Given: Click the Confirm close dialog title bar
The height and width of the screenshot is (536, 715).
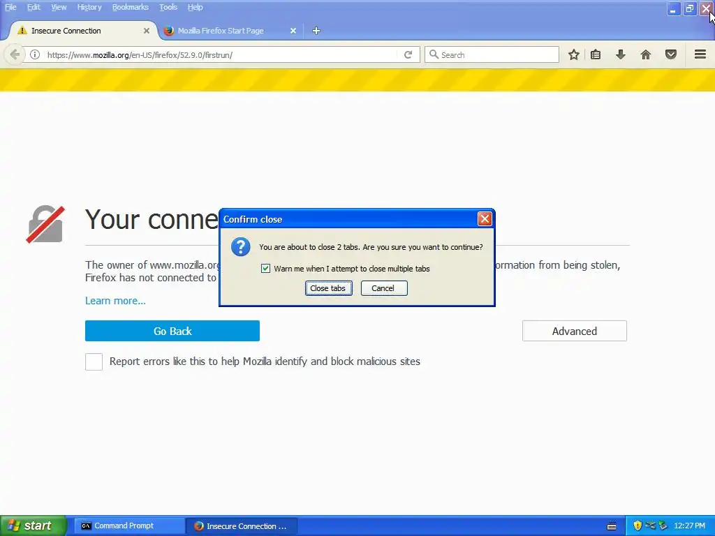Looking at the screenshot, I should tap(349, 219).
